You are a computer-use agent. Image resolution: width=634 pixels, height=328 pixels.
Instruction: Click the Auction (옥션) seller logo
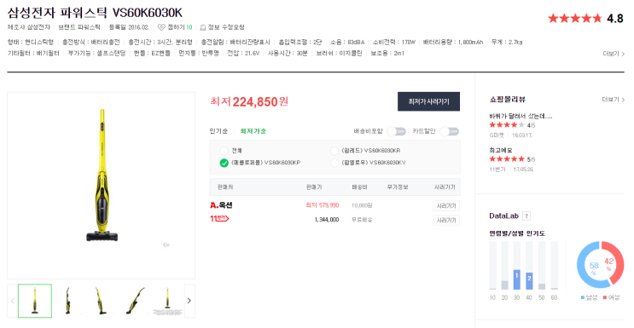click(221, 205)
